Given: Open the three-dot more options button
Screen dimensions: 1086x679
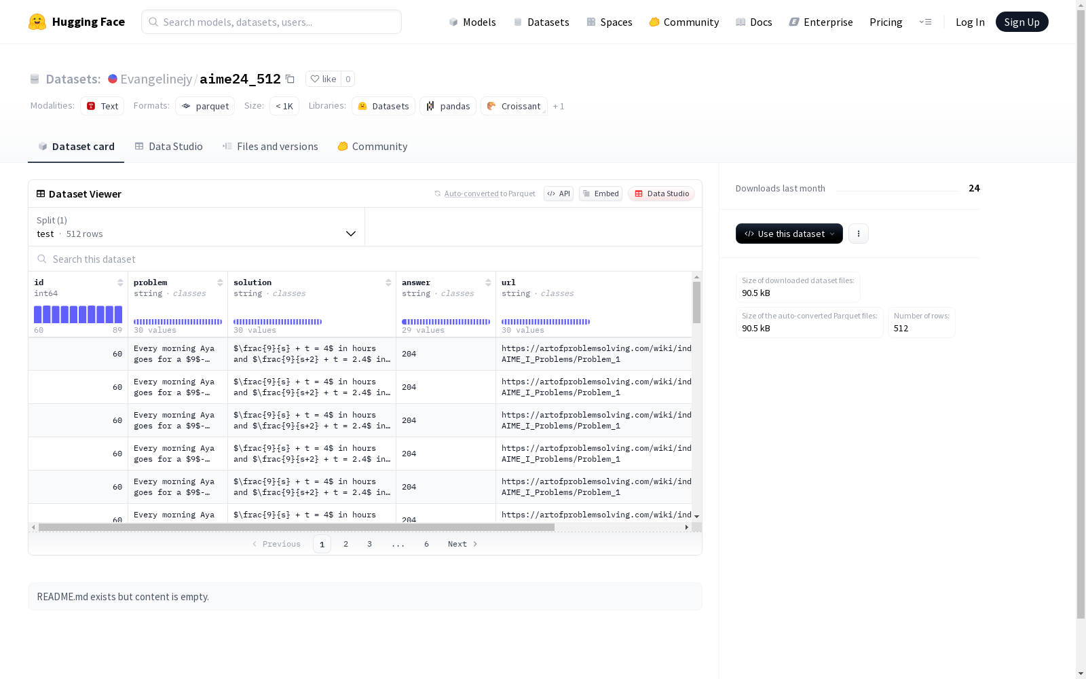Looking at the screenshot, I should click(859, 234).
